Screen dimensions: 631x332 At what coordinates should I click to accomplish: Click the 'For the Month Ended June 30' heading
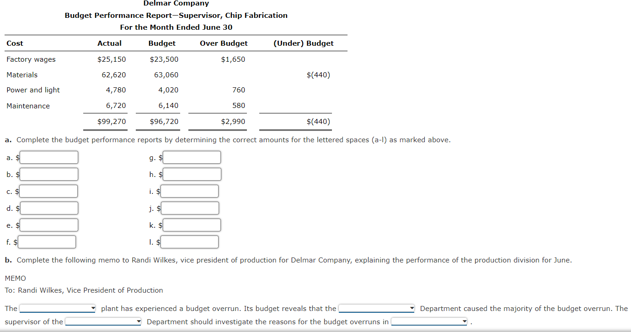pos(176,27)
